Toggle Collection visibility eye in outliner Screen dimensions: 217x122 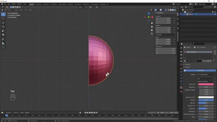coord(215,12)
